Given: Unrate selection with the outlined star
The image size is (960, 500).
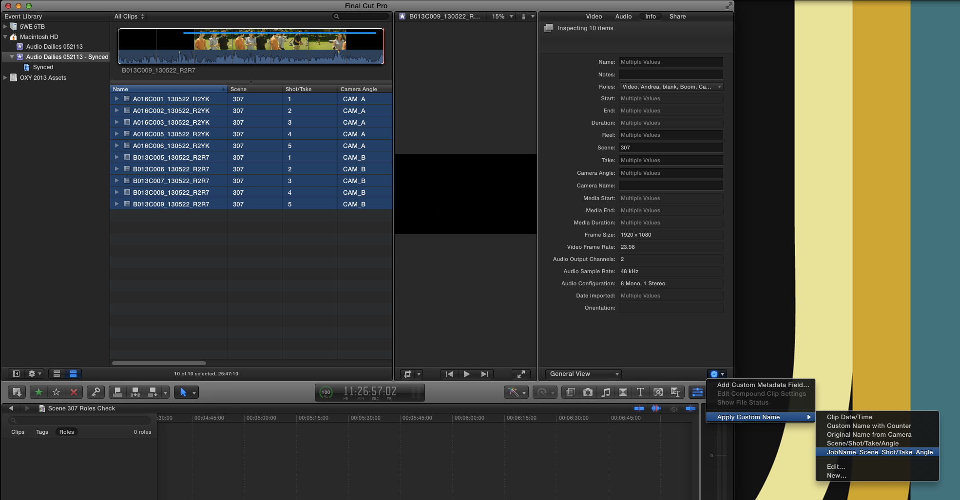Looking at the screenshot, I should tap(56, 392).
